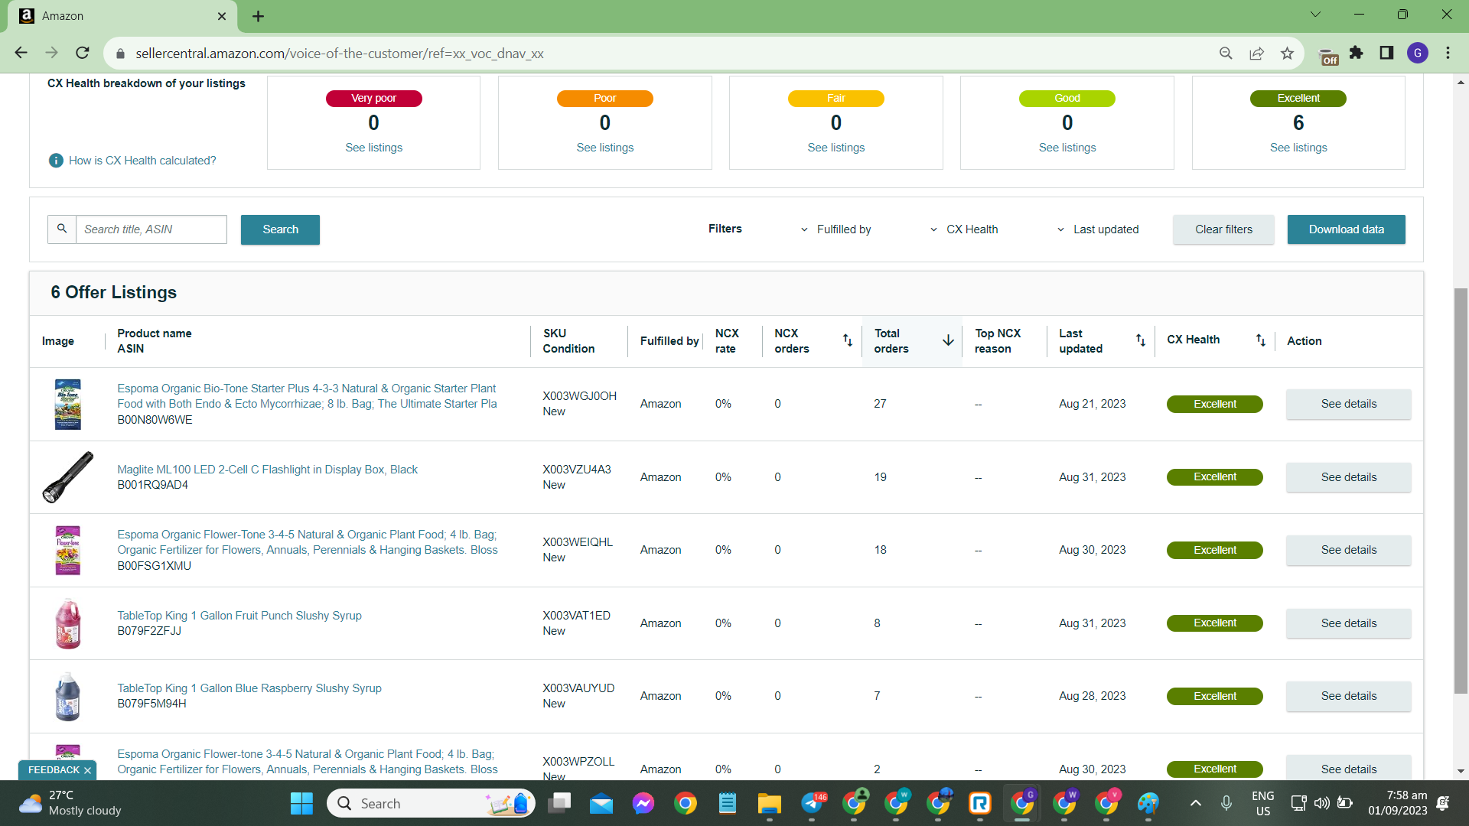
Task: See listings under Very poor
Action: coord(373,148)
